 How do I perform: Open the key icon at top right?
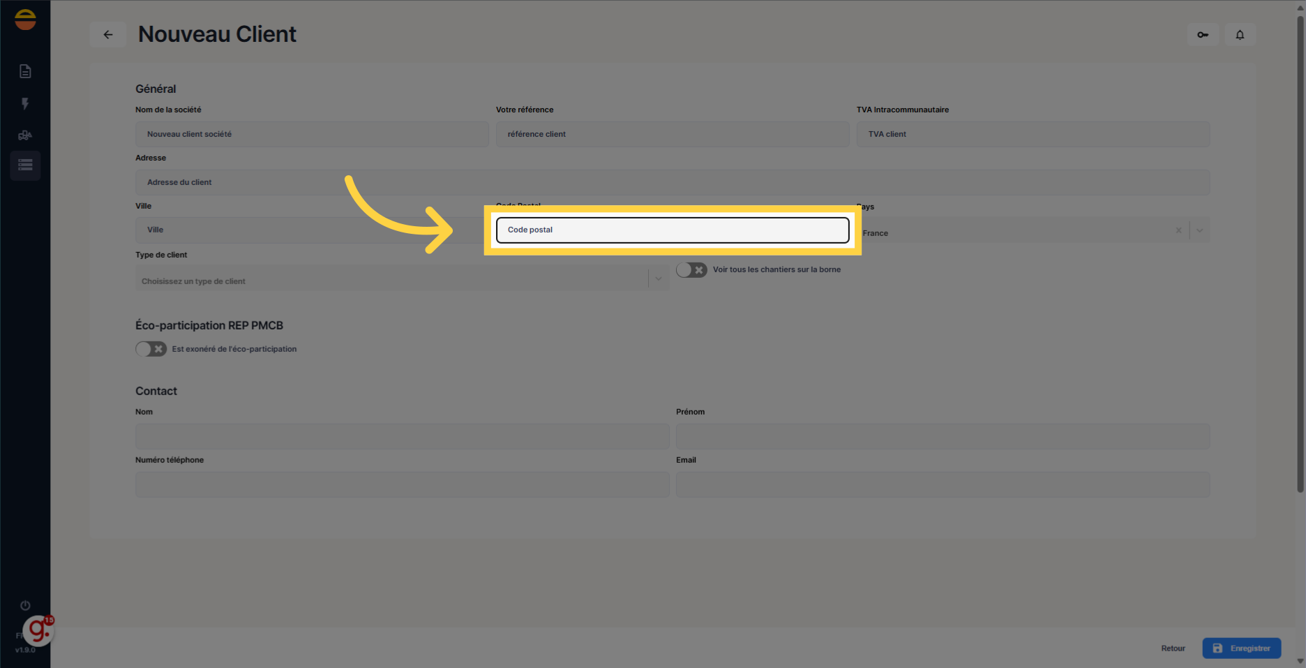pyautogui.click(x=1203, y=35)
